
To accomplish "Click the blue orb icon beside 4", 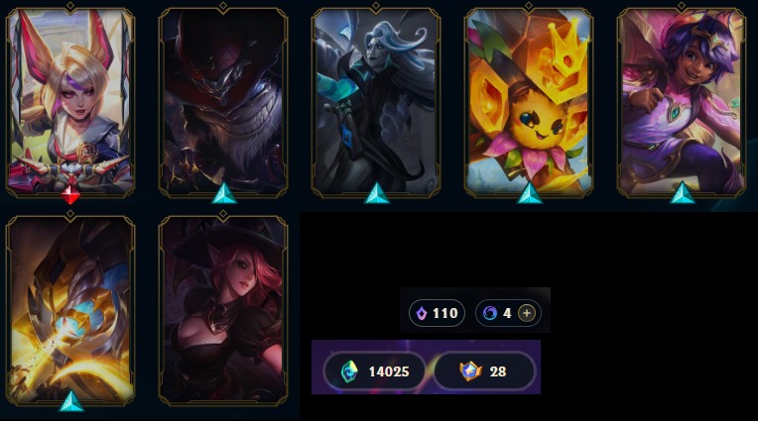I will tap(490, 313).
